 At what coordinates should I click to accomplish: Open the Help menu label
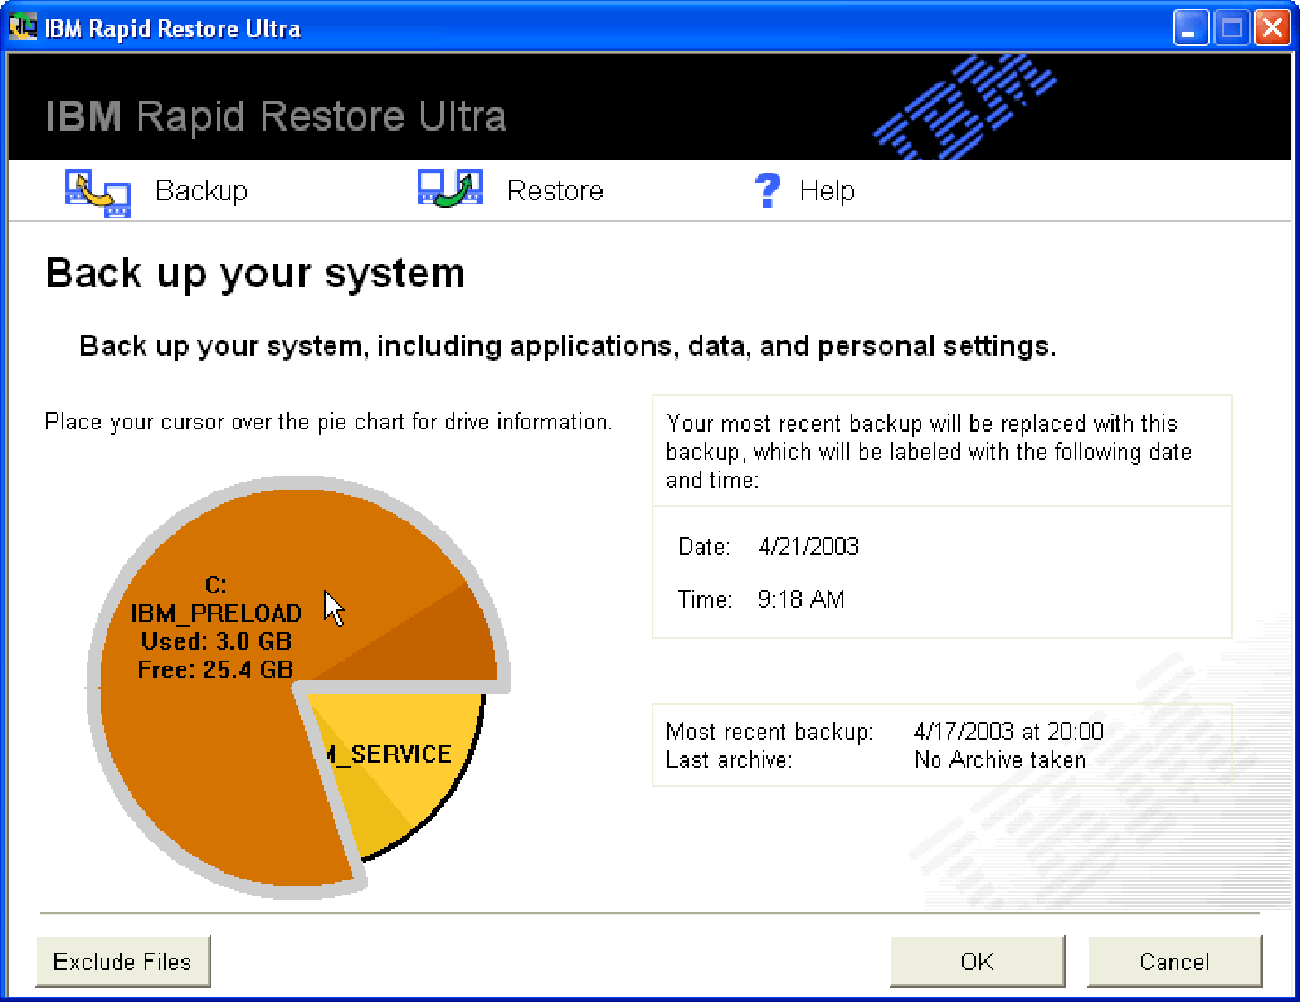coord(827,191)
